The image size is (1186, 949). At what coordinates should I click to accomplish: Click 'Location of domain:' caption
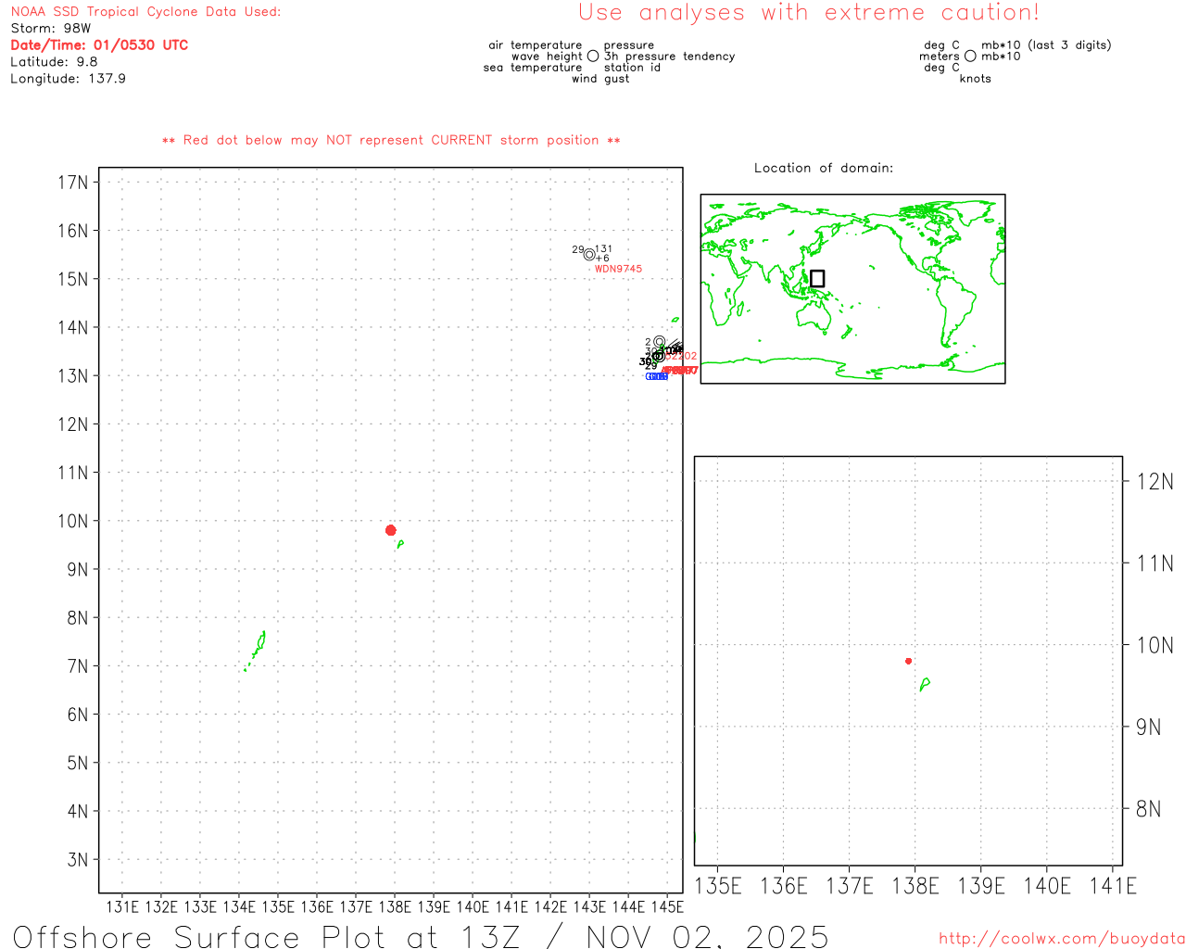[824, 168]
